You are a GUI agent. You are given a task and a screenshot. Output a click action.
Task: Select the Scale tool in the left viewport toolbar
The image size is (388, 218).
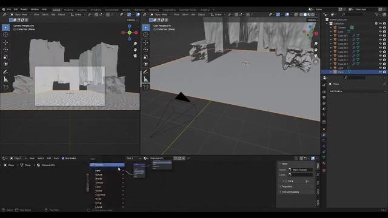tap(5, 57)
